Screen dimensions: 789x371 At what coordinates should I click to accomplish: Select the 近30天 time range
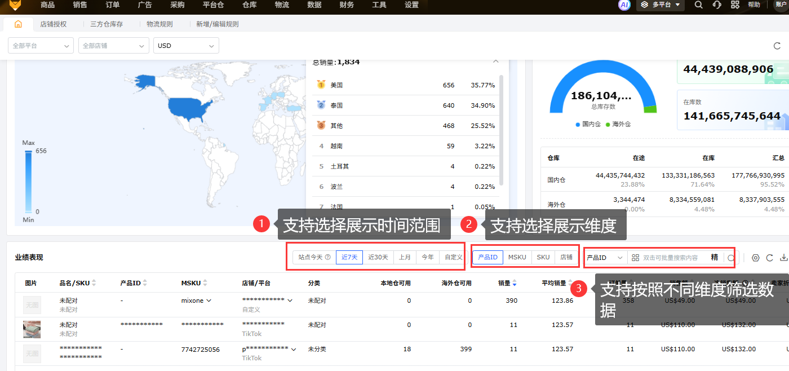[x=378, y=257]
